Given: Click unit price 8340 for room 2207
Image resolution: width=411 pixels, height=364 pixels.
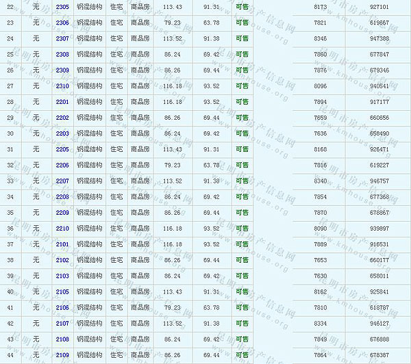Looking at the screenshot, I should coord(320,181).
